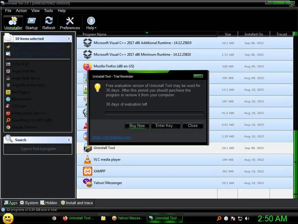The height and width of the screenshot is (224, 298).
Task: Switch to the System tab
Action: [29, 203]
